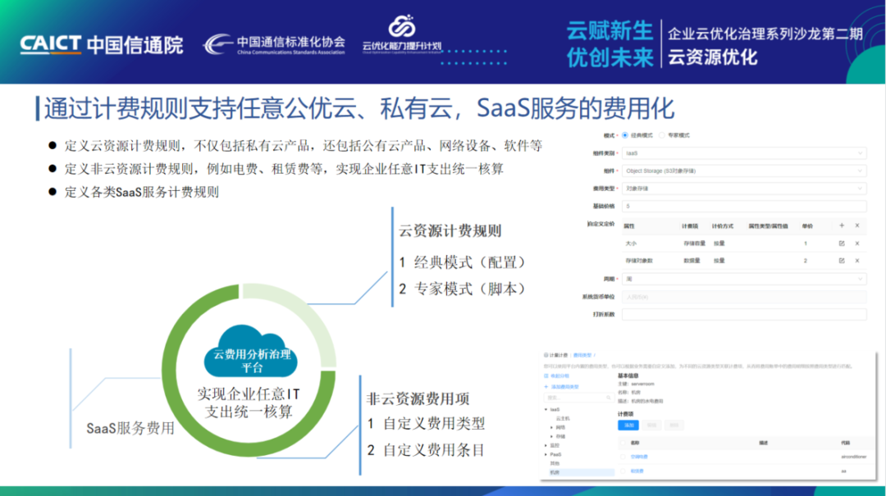Select the 专家模式 radio button
The height and width of the screenshot is (496, 886).
662,135
